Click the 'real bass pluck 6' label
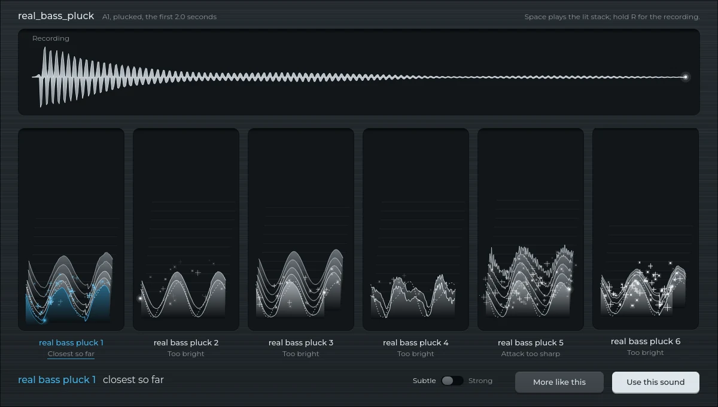Viewport: 718px width, 407px height. click(x=646, y=341)
